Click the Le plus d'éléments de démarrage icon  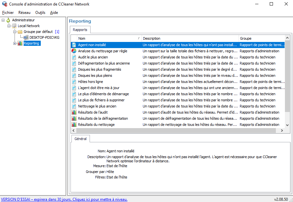[74, 94]
